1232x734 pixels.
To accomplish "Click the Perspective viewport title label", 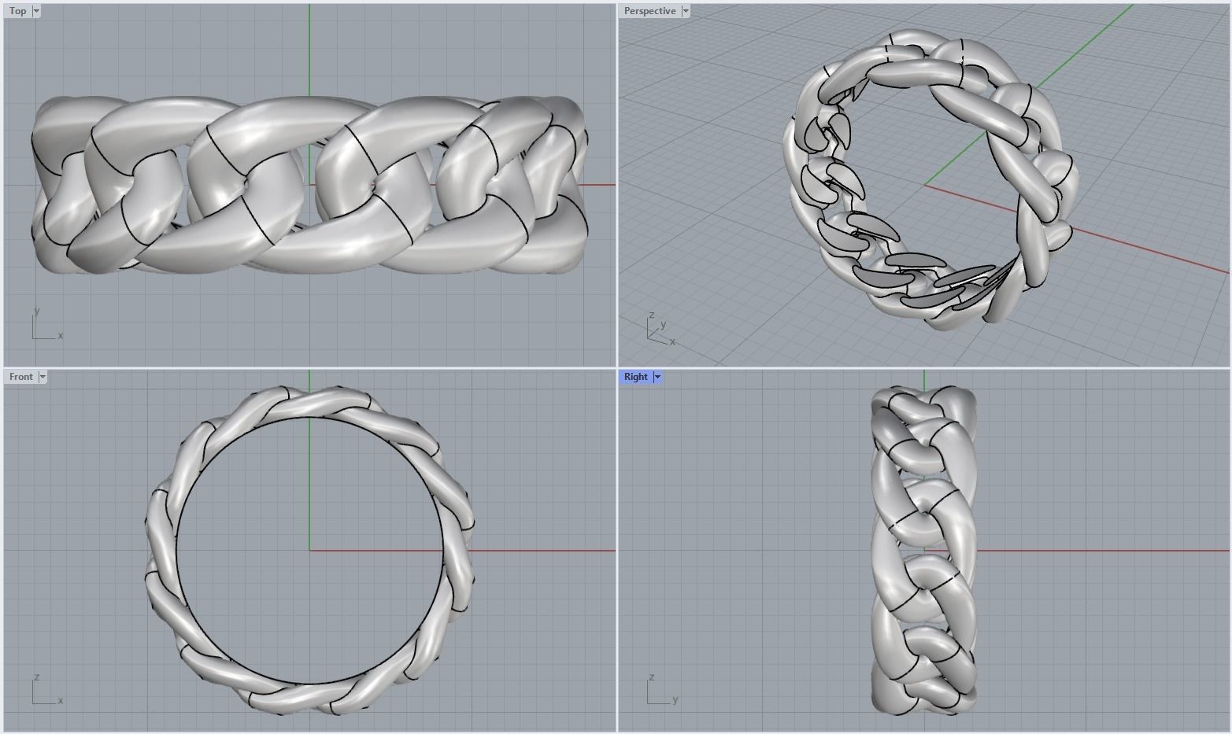I will [x=650, y=11].
